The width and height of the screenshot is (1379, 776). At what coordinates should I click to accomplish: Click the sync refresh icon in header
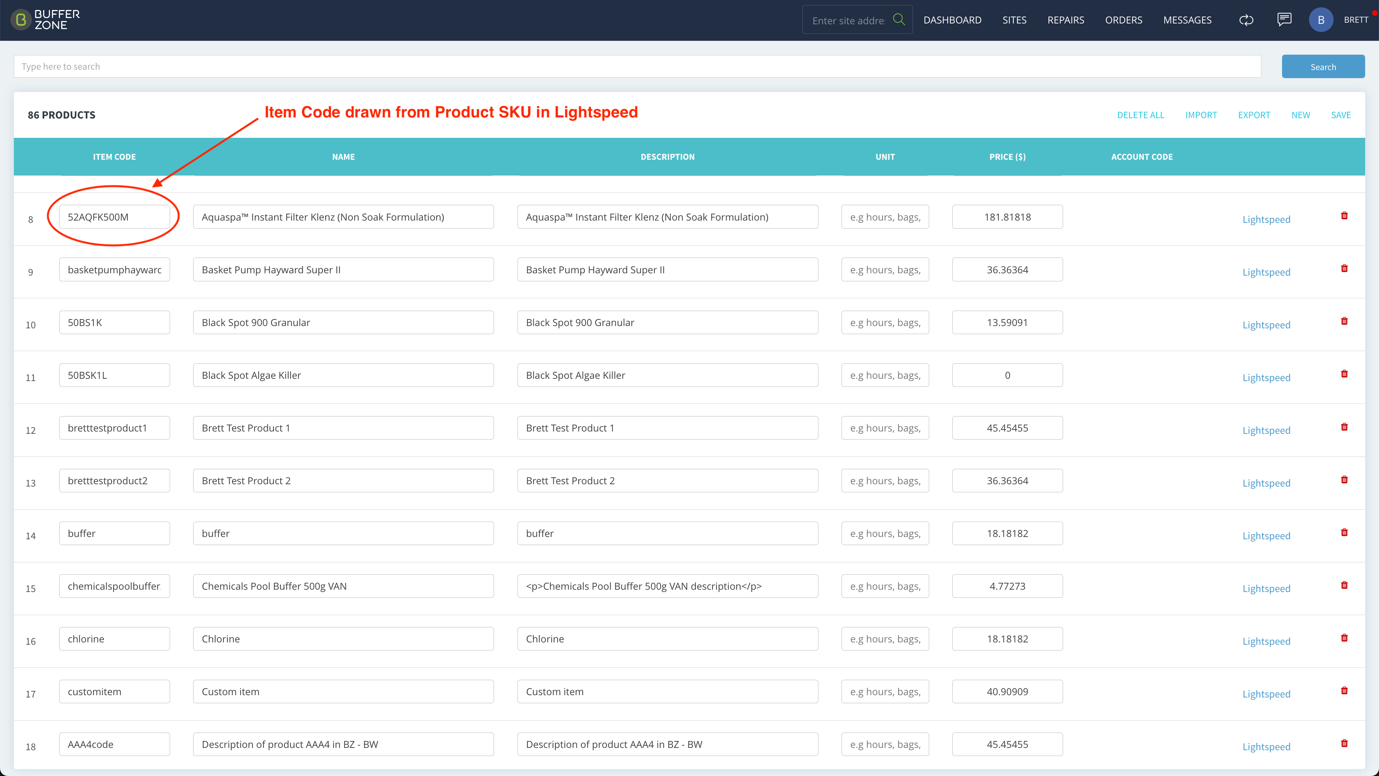pyautogui.click(x=1246, y=20)
